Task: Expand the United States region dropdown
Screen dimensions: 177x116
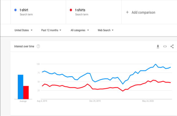Action: click(x=23, y=30)
